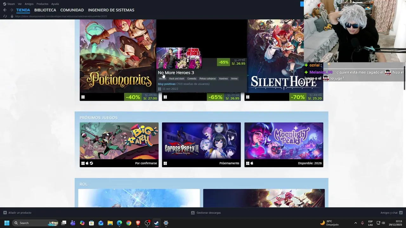Click the Windows icon on the Corpse Party II card
406x228 pixels.
165,163
